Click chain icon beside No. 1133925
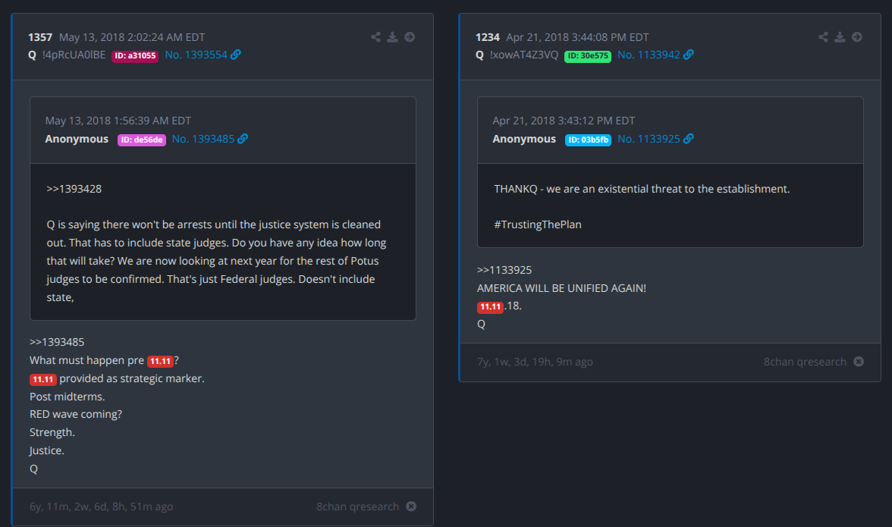 click(x=689, y=139)
